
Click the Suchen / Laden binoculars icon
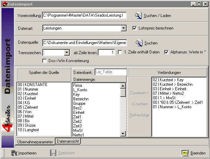point(139,16)
